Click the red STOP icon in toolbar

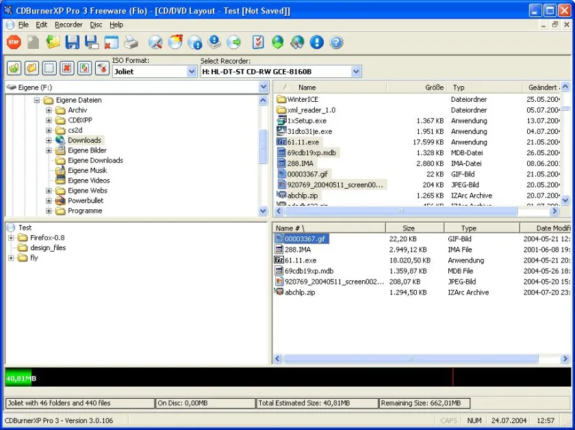point(14,42)
